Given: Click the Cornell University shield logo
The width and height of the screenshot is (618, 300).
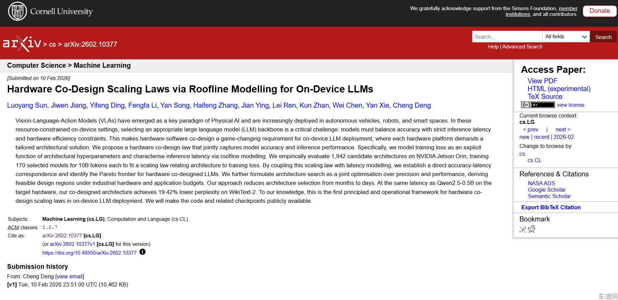Looking at the screenshot, I should (x=17, y=11).
